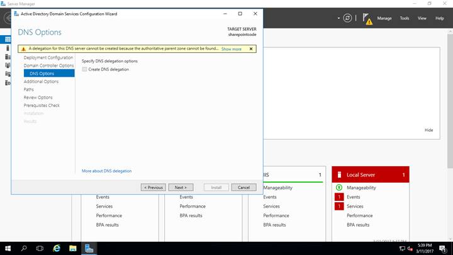Click the warning icon in the banner
The image size is (453, 255).
(x=23, y=49)
